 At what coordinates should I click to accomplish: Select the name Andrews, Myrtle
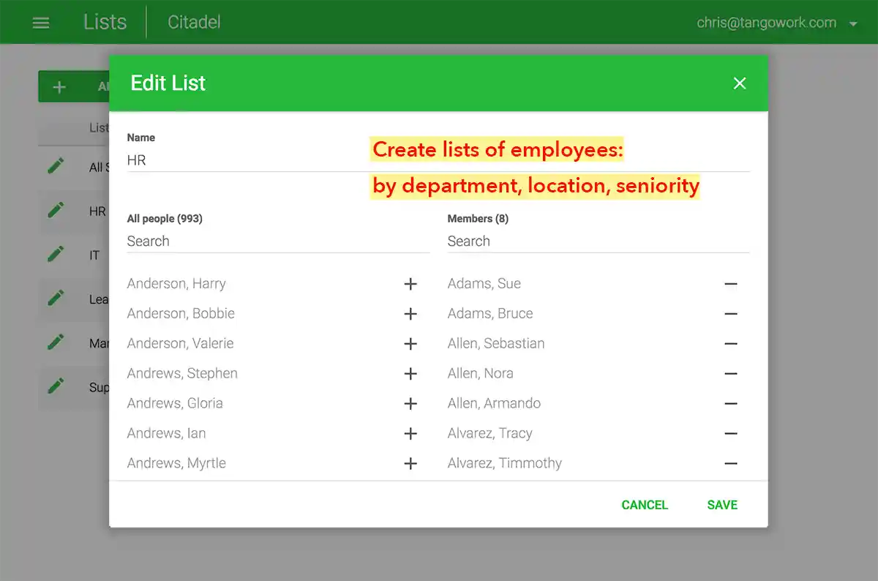(176, 464)
